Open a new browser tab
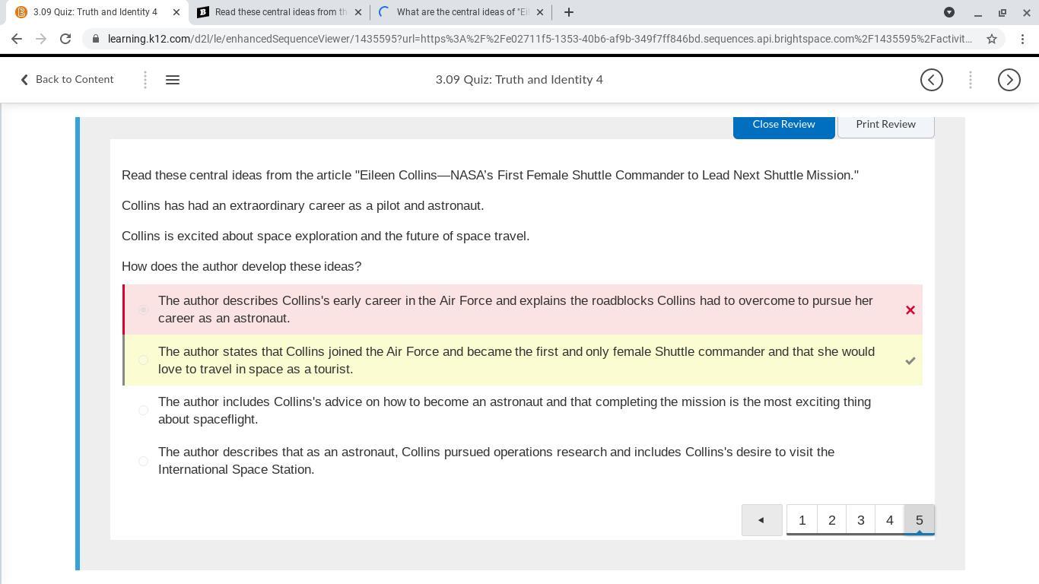 coord(569,12)
